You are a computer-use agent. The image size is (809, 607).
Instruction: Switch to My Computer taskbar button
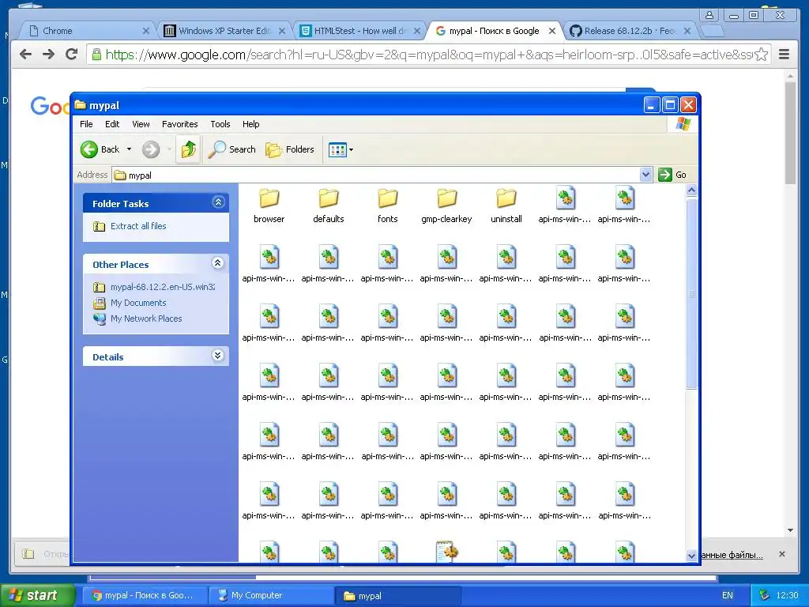271,596
